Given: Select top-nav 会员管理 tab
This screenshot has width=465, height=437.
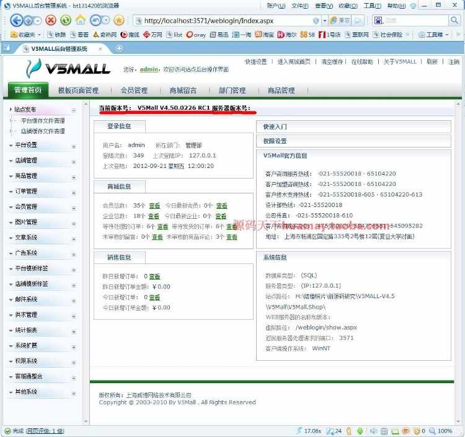Looking at the screenshot, I should 134,90.
